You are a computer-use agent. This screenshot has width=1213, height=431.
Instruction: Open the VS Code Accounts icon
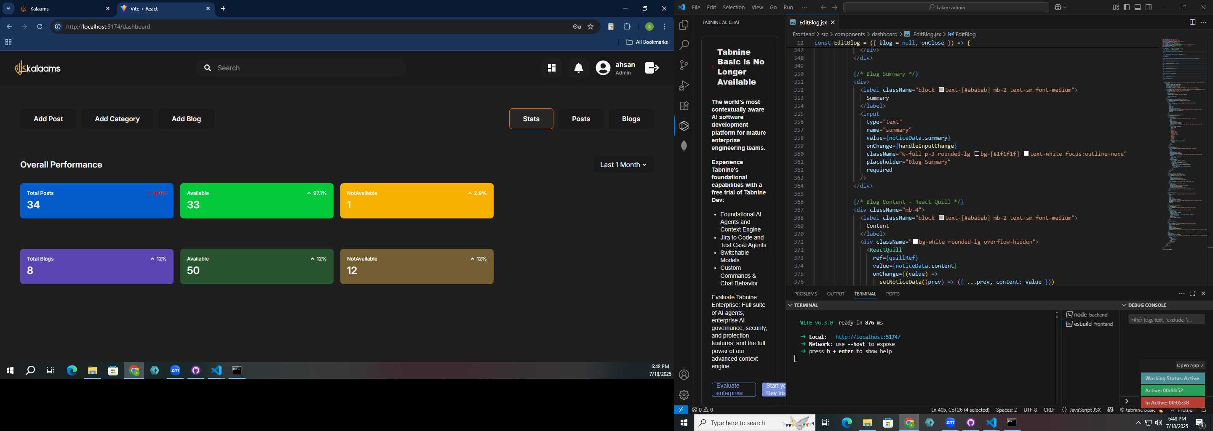pyautogui.click(x=684, y=375)
